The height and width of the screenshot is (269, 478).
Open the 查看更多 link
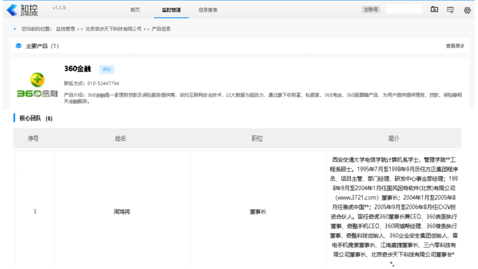[x=454, y=45]
